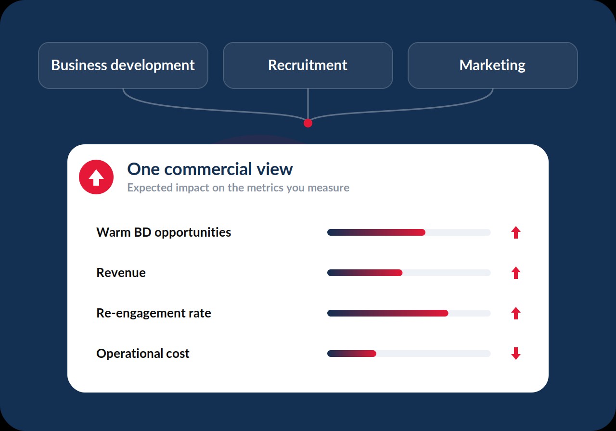Click the Revenue progress bar
This screenshot has width=616, height=431.
coord(409,273)
